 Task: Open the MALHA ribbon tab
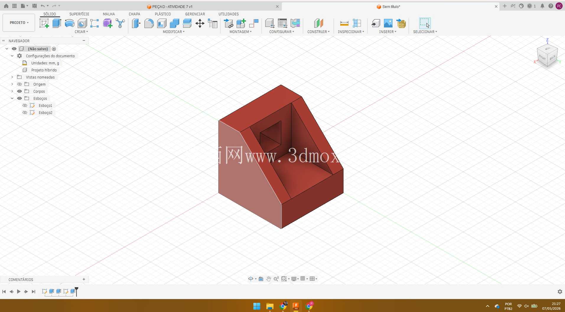(109, 14)
